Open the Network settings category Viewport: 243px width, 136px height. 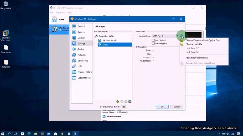82,55
